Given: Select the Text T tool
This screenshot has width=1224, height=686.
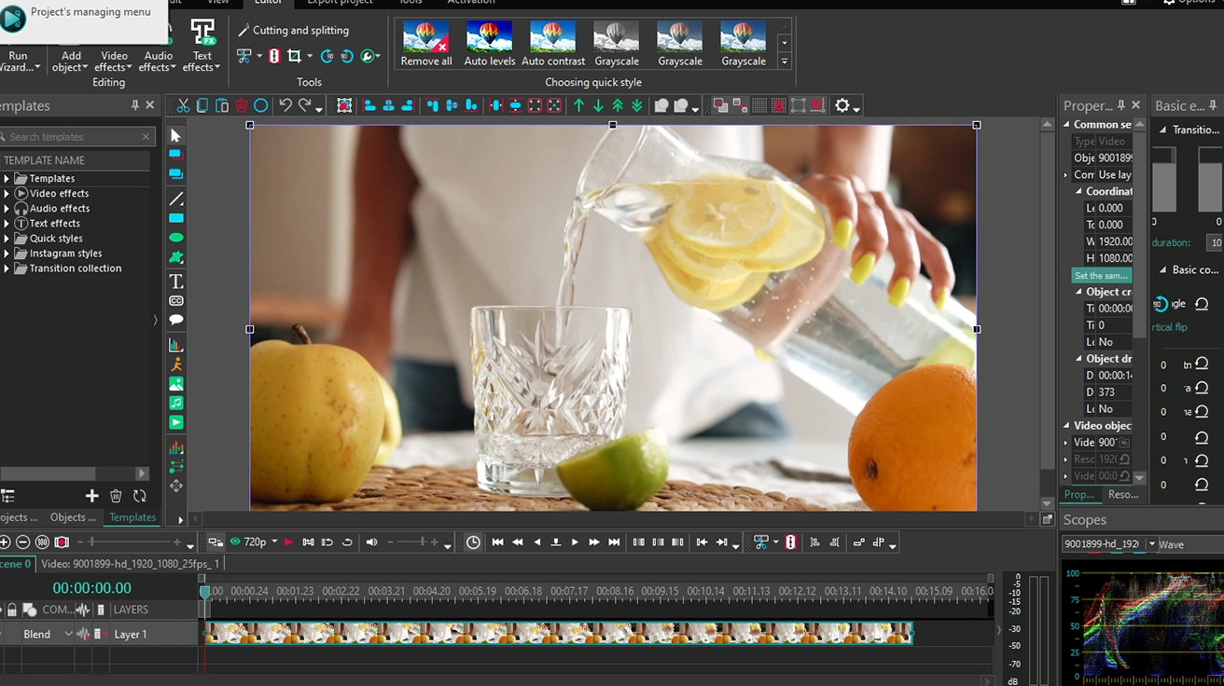Looking at the screenshot, I should [x=175, y=281].
